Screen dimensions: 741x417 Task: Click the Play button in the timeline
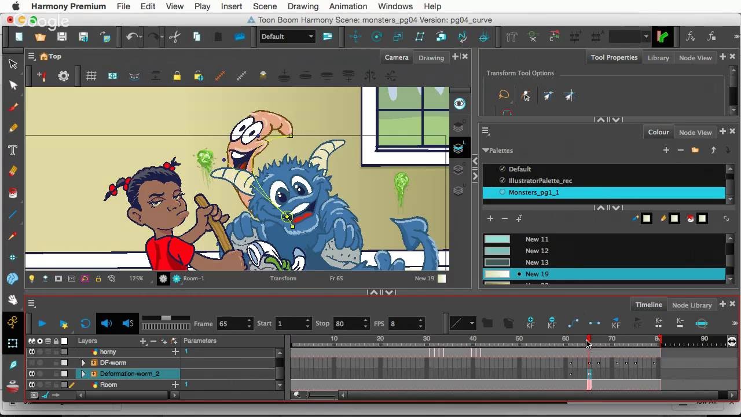pos(42,323)
